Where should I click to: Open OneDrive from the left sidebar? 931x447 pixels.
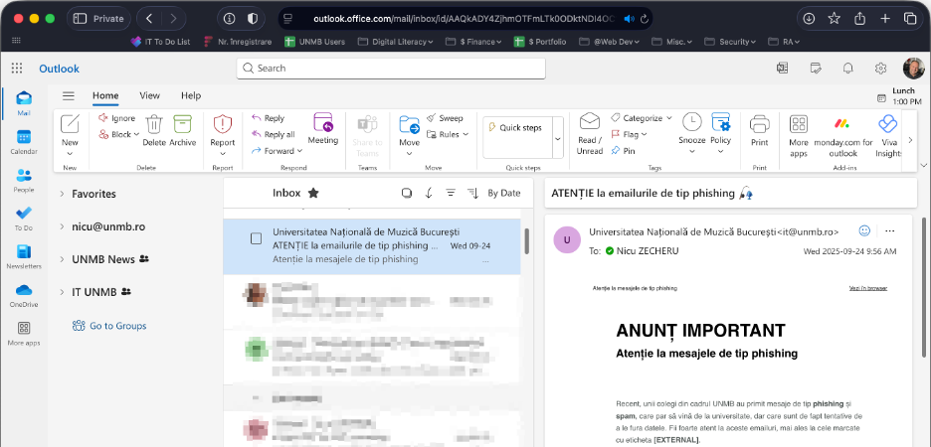(23, 292)
